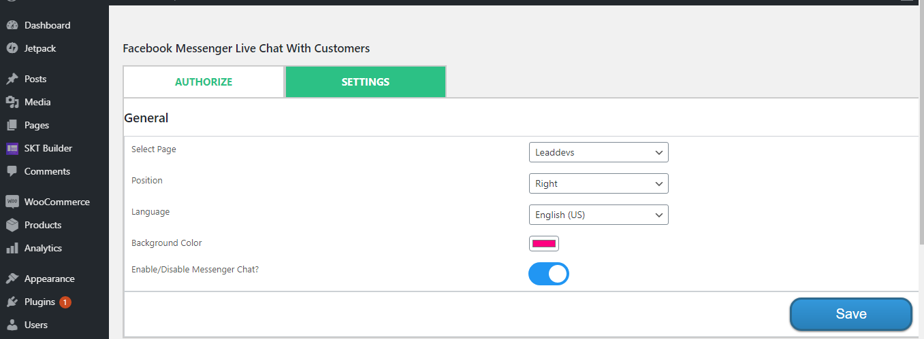The height and width of the screenshot is (339, 924).
Task: Click the Appearance paintbrush icon
Action: point(12,279)
